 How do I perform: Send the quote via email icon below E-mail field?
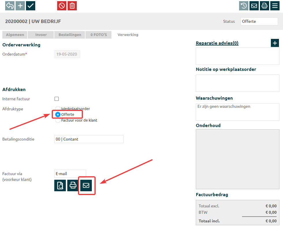tap(86, 185)
